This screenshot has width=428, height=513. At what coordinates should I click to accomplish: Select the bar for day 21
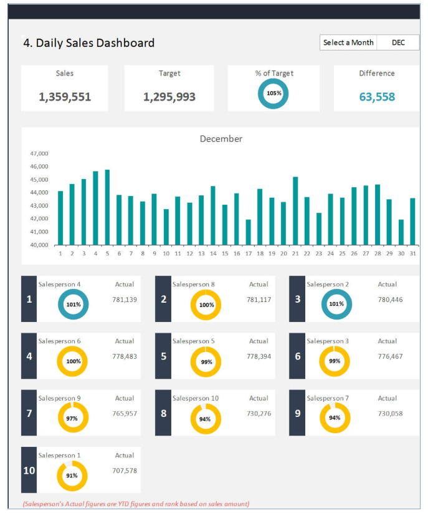click(295, 211)
